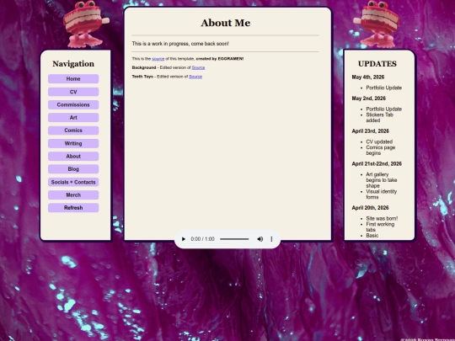
Task: Open the CV page
Action: pyautogui.click(x=73, y=92)
